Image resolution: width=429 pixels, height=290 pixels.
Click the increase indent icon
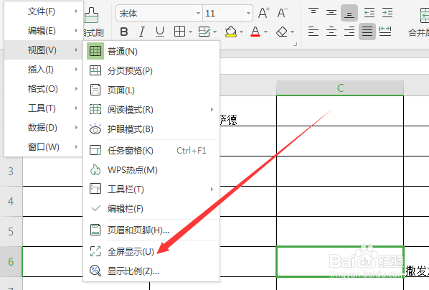click(387, 13)
